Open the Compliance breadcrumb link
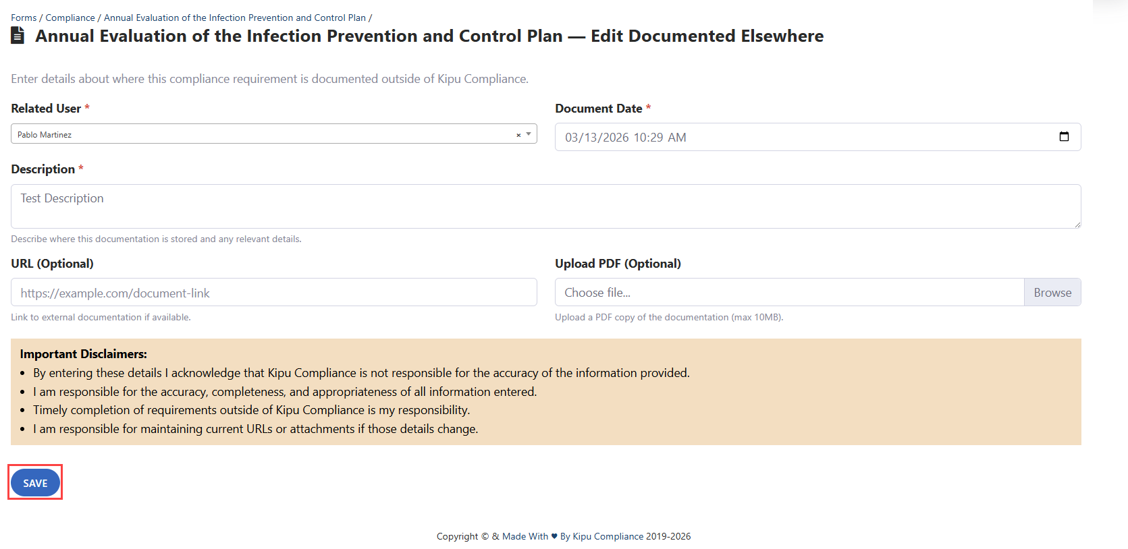This screenshot has height=549, width=1128. (70, 18)
